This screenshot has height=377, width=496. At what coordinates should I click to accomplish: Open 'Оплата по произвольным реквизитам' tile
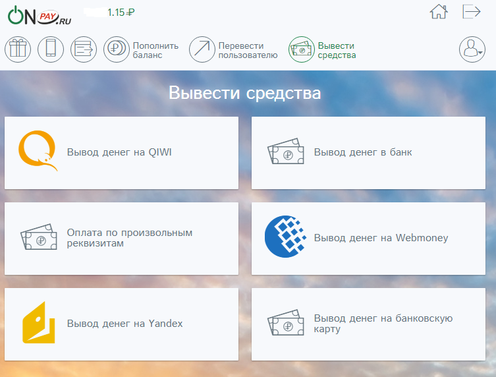coord(121,238)
